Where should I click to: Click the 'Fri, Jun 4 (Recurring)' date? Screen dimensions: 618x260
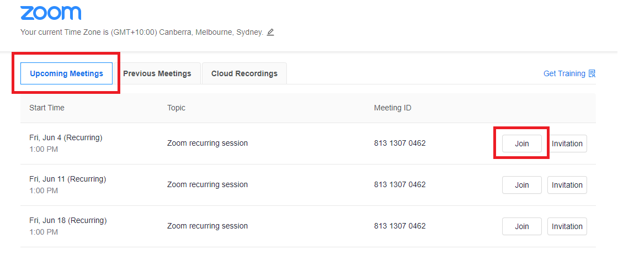66,137
